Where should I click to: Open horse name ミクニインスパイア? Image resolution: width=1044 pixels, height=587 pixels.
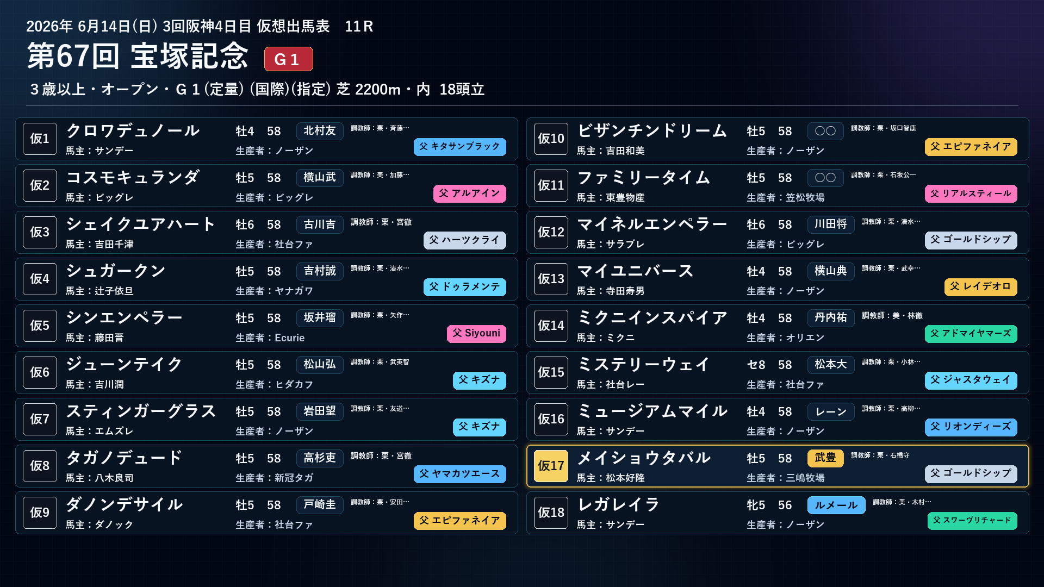(x=652, y=317)
